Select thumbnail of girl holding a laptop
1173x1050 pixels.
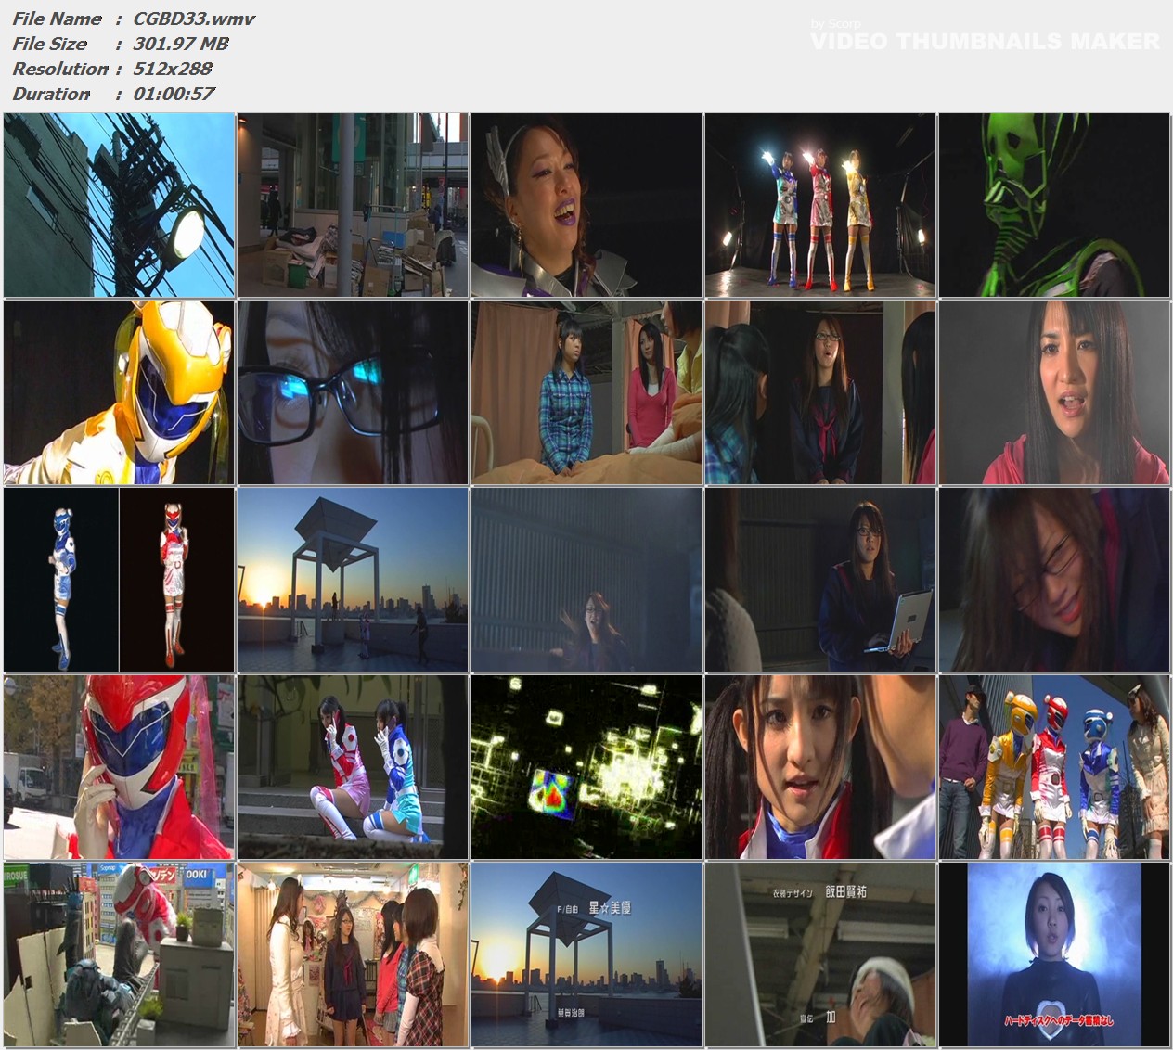[820, 580]
